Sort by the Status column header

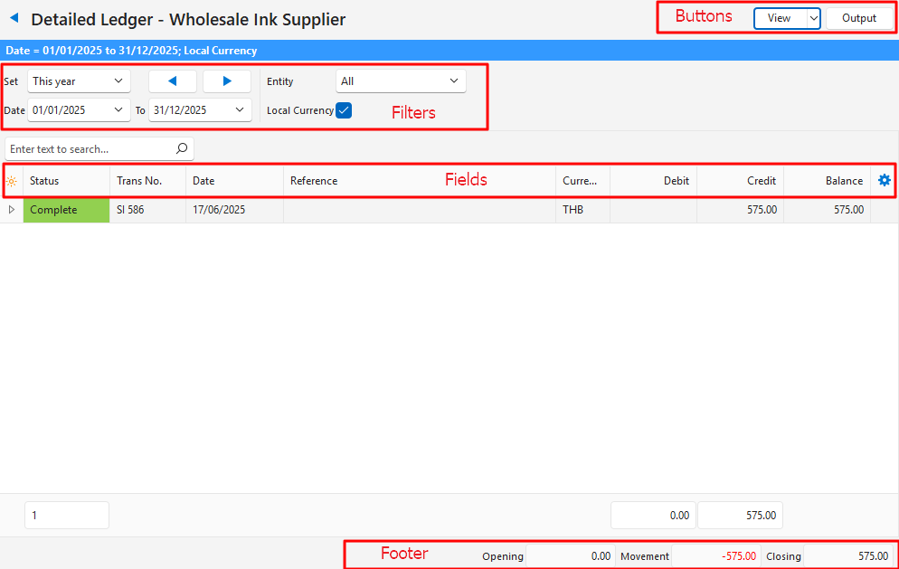65,181
